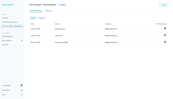Click the 21 avril, 17:30 date cell
This screenshot has width=173, height=99.
(35, 36)
